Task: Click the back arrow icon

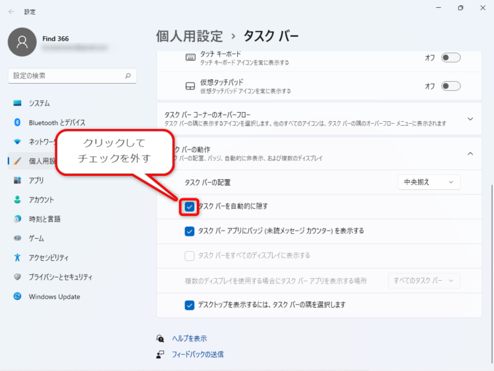Action: [12, 12]
